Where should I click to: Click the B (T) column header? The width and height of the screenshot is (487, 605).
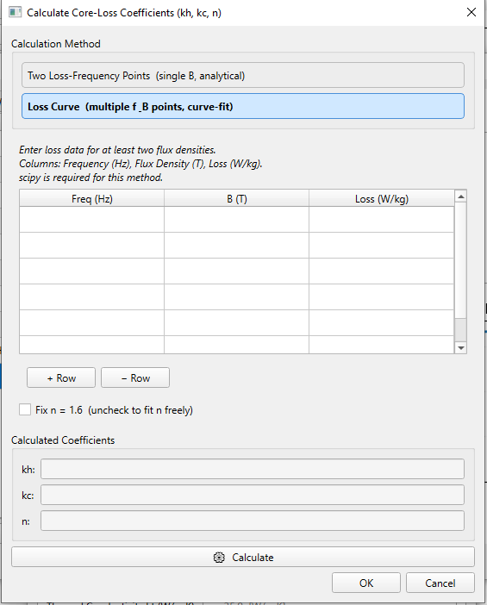[x=236, y=198]
